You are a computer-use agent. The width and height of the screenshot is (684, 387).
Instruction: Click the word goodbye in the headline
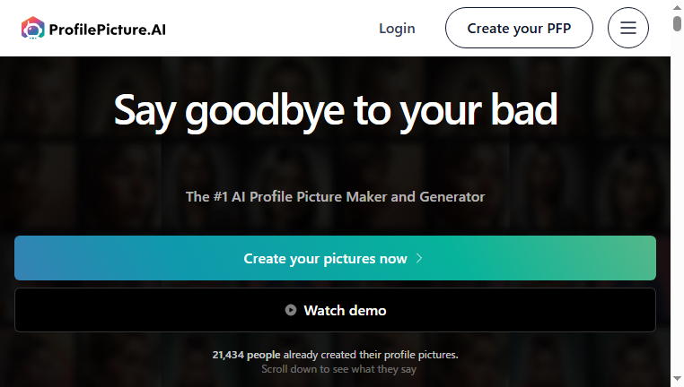click(265, 112)
